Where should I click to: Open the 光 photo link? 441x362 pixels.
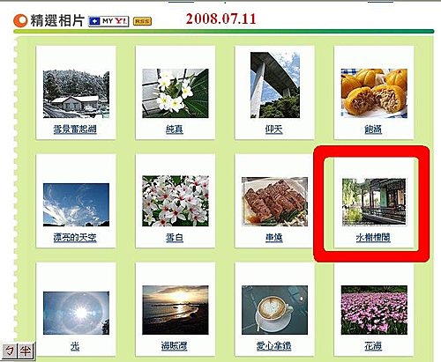(75, 346)
